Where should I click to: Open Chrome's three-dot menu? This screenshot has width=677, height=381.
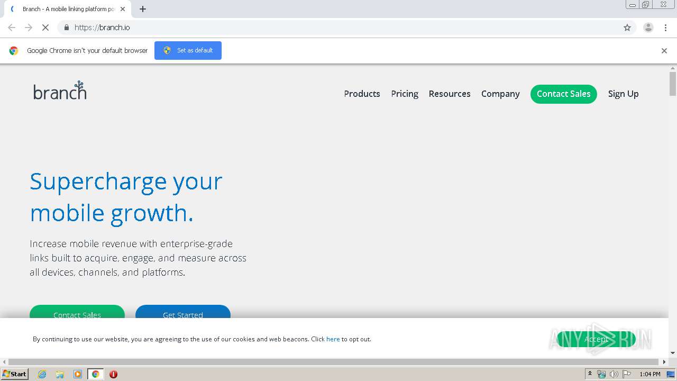pyautogui.click(x=665, y=28)
